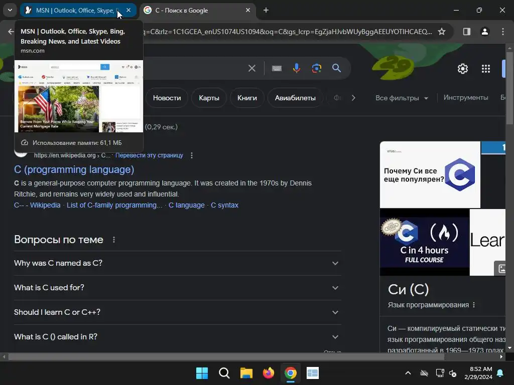
Task: Open the on-screen keyboard tool
Action: pyautogui.click(x=277, y=68)
